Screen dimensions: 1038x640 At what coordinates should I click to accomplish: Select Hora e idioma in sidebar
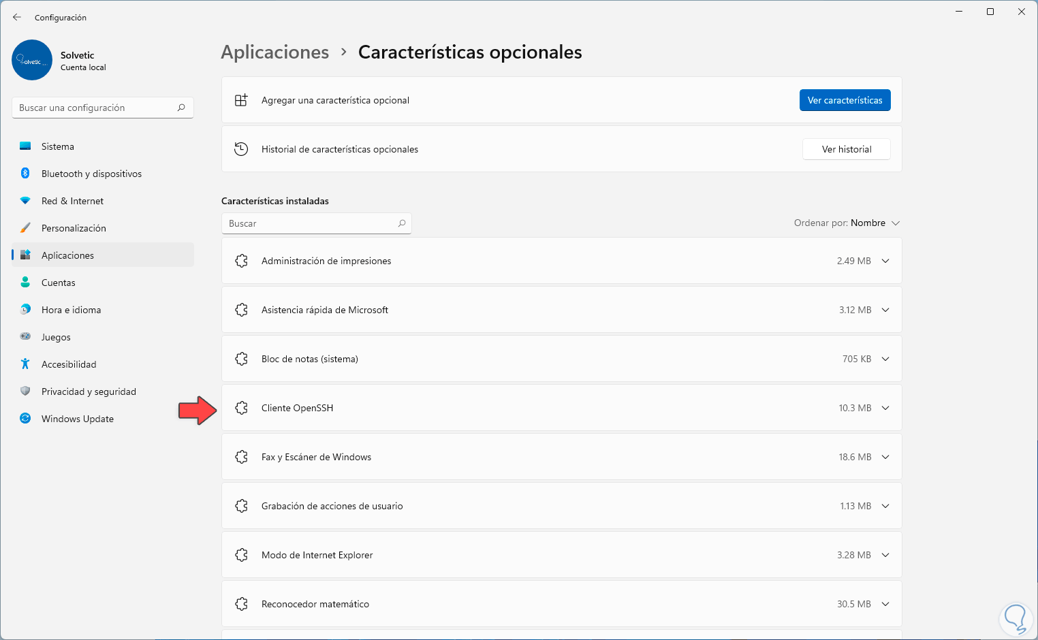pos(71,310)
